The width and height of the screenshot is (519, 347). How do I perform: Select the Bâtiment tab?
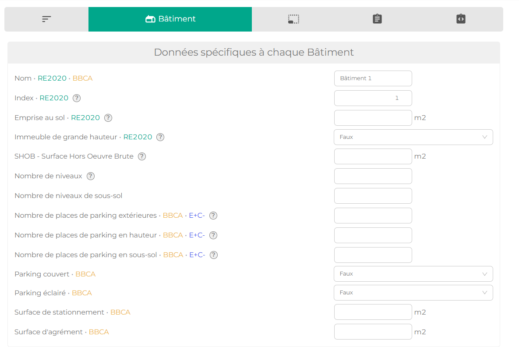[x=170, y=19]
